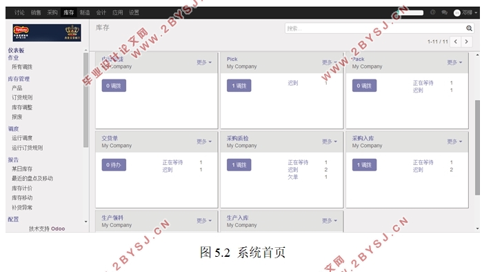Expand 更多 on the 生产领料 card
Image resolution: width=482 pixels, height=272 pixels.
tap(204, 221)
